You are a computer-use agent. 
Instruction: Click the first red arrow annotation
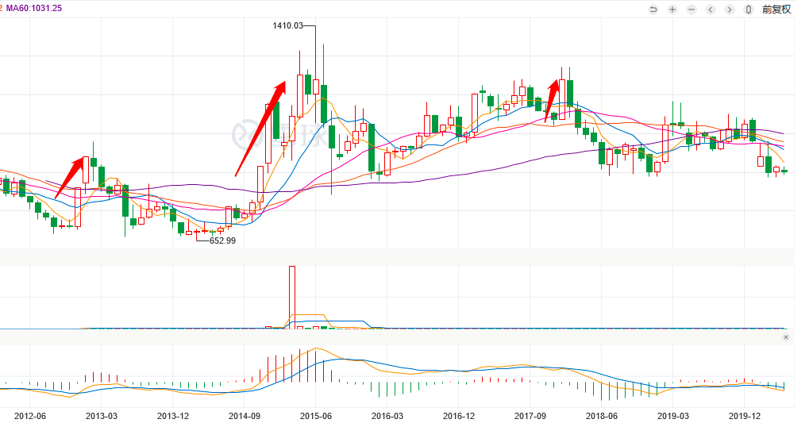pyautogui.click(x=71, y=176)
